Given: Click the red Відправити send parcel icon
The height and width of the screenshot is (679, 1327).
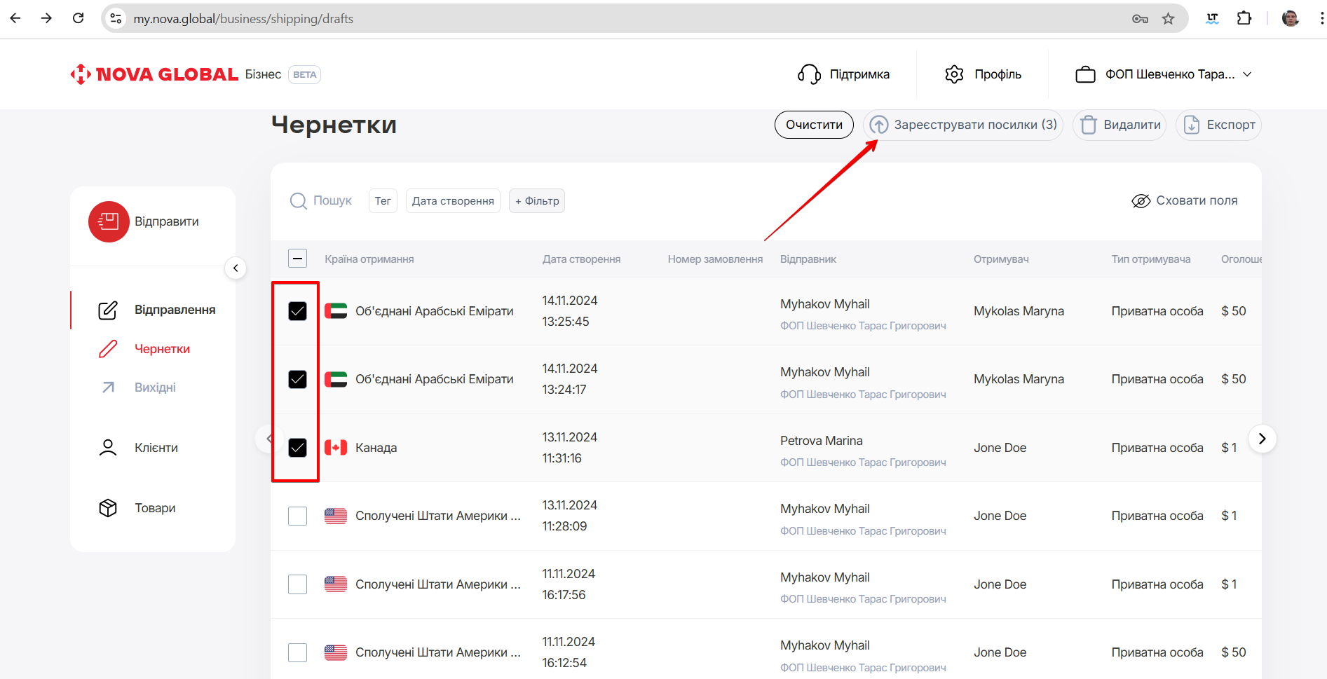Looking at the screenshot, I should [x=109, y=221].
